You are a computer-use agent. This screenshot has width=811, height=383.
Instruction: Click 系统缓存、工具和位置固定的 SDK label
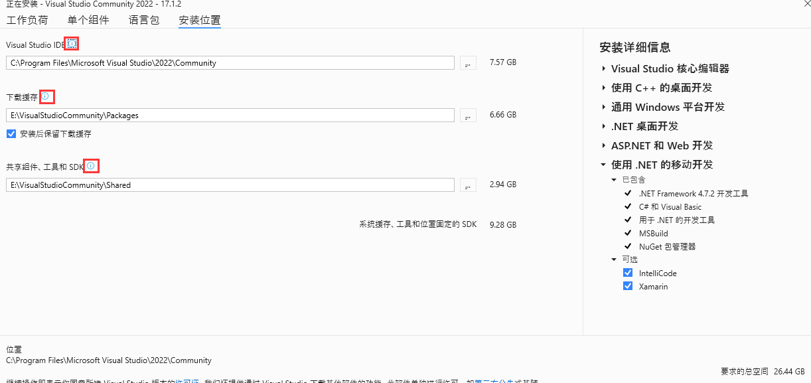click(418, 225)
